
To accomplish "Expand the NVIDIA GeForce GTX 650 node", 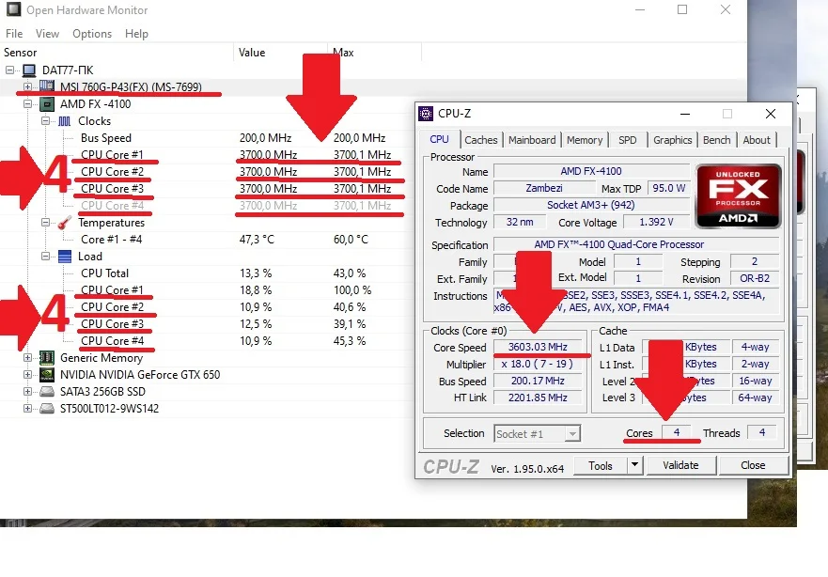I will coord(27,374).
